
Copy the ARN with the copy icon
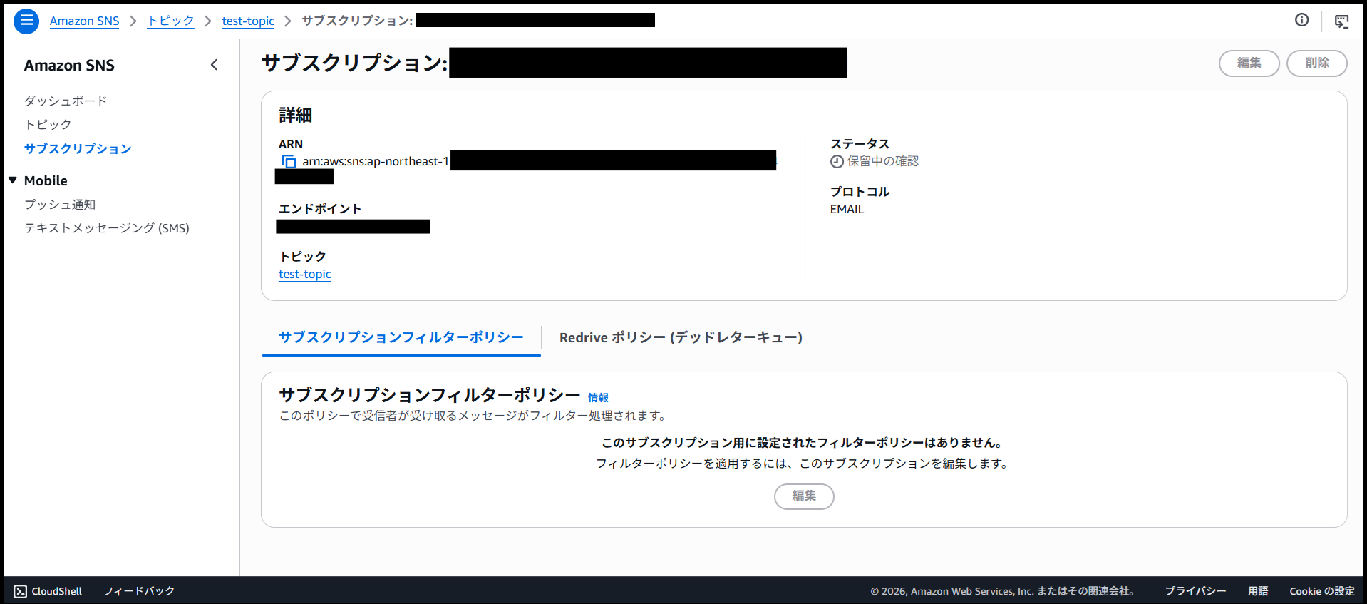pos(289,162)
